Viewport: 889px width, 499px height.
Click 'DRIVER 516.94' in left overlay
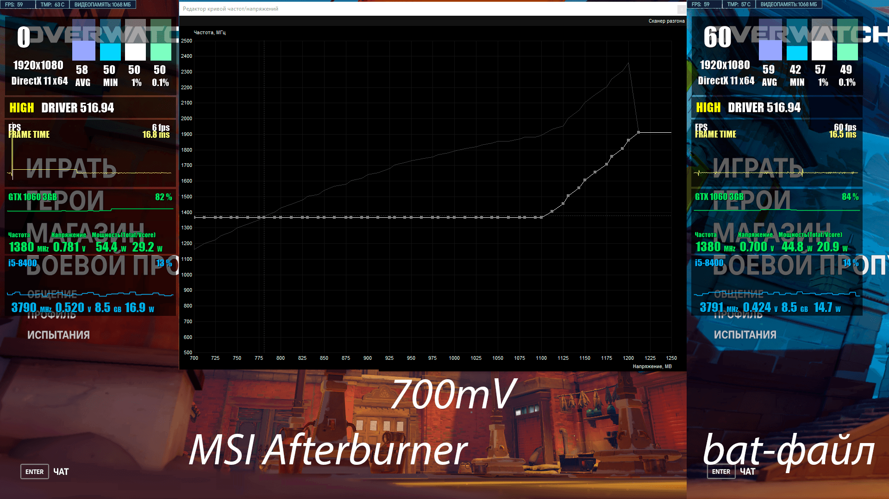(78, 108)
